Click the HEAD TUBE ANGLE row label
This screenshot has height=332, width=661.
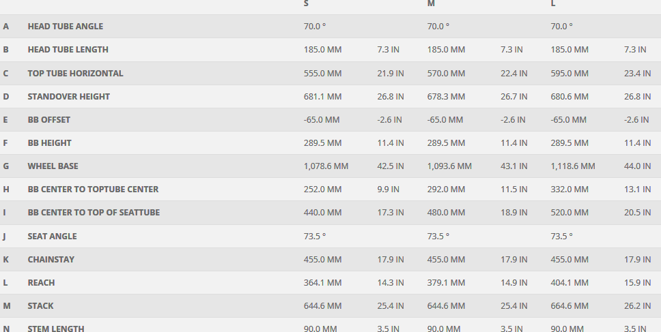[66, 27]
